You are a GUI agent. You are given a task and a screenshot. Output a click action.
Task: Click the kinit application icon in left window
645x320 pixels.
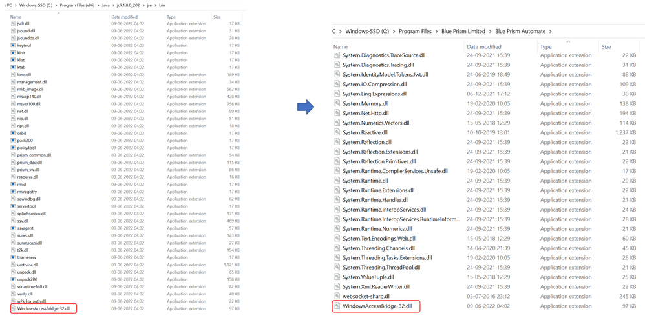13,52
